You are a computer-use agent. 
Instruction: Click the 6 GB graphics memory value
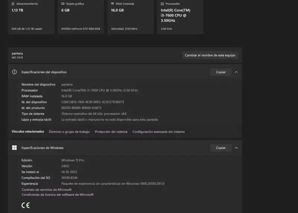pyautogui.click(x=66, y=10)
